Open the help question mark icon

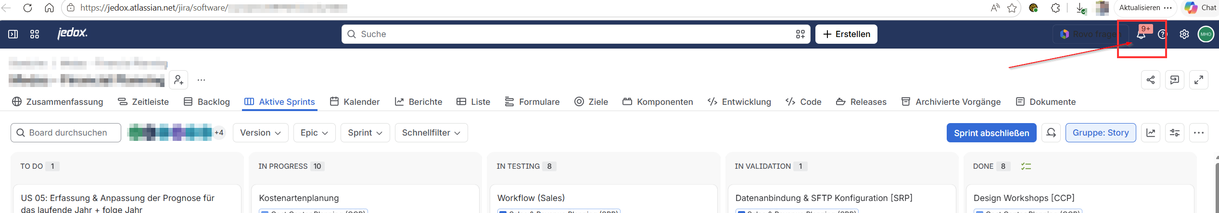pos(1163,34)
